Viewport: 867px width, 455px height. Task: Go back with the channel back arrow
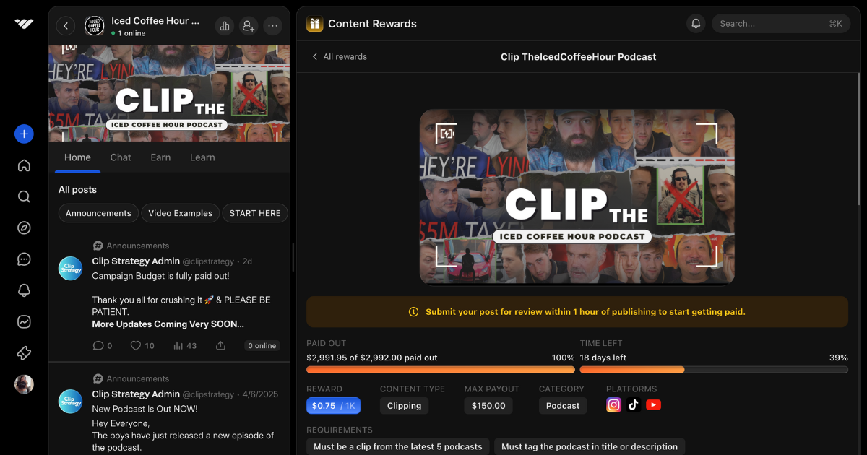pos(66,26)
